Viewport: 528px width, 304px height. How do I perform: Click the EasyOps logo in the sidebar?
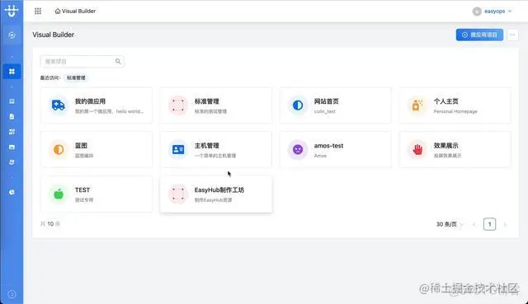coord(12,11)
